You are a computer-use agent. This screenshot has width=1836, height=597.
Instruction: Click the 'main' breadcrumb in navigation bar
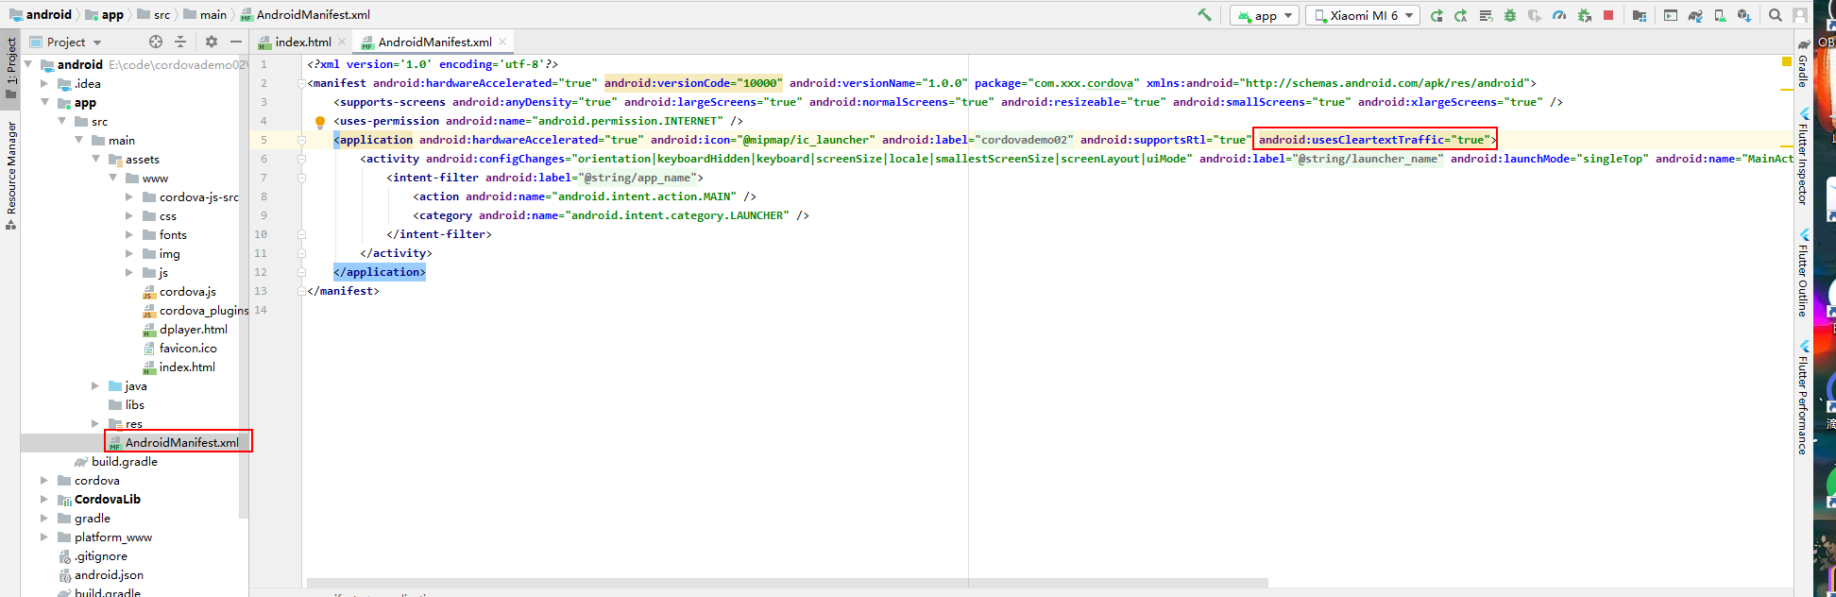[205, 14]
